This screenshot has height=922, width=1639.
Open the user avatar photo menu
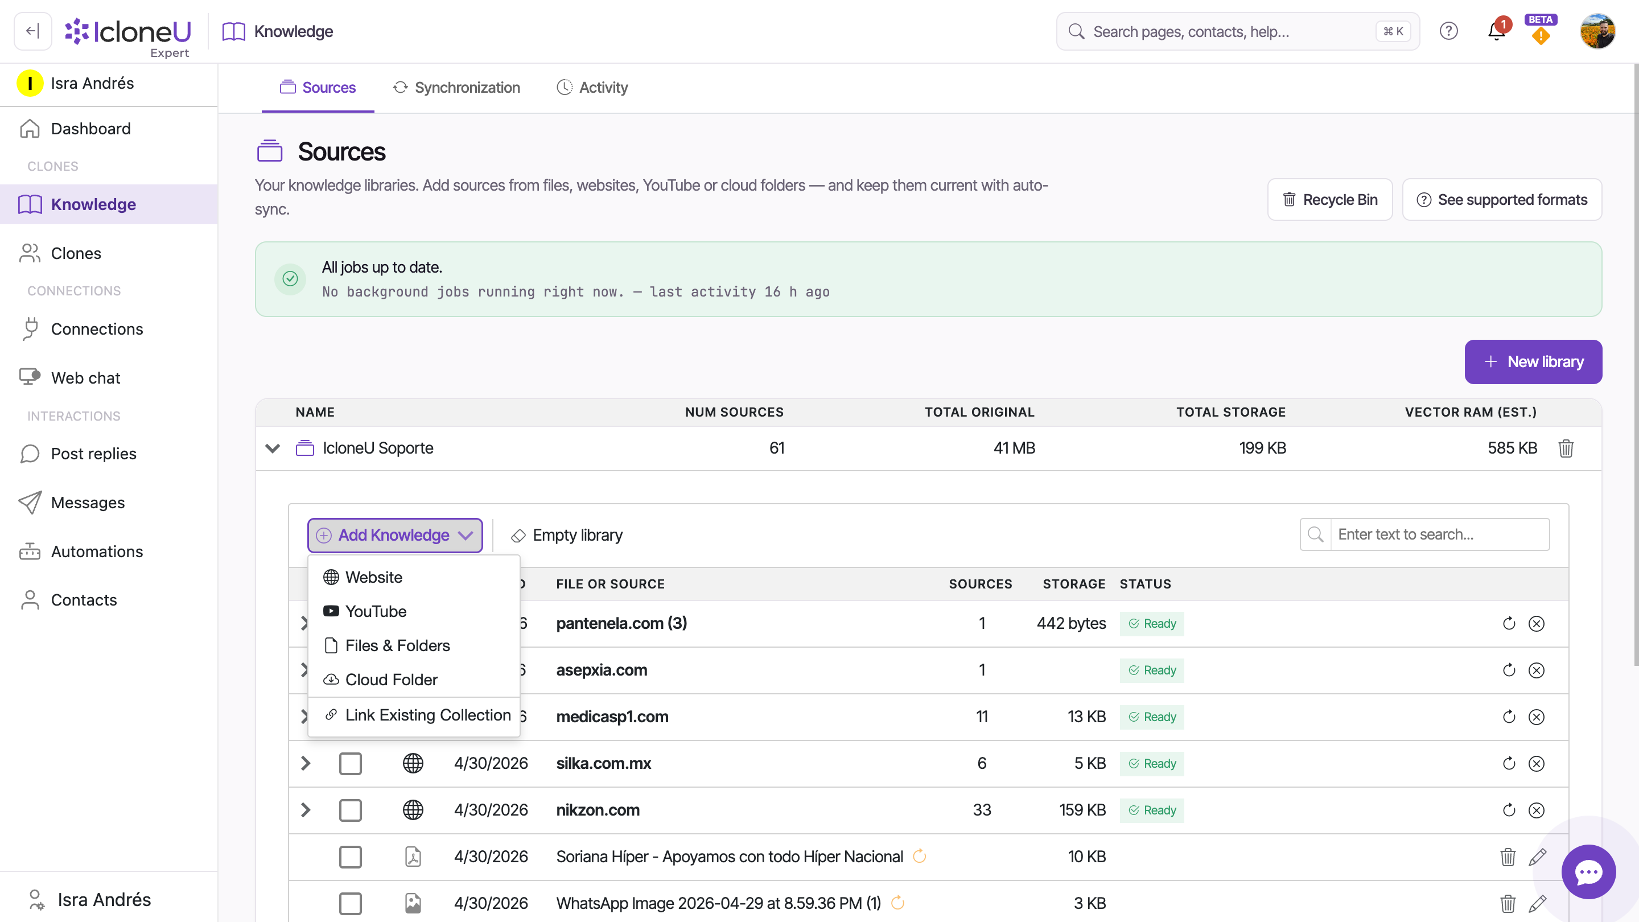click(x=1597, y=31)
